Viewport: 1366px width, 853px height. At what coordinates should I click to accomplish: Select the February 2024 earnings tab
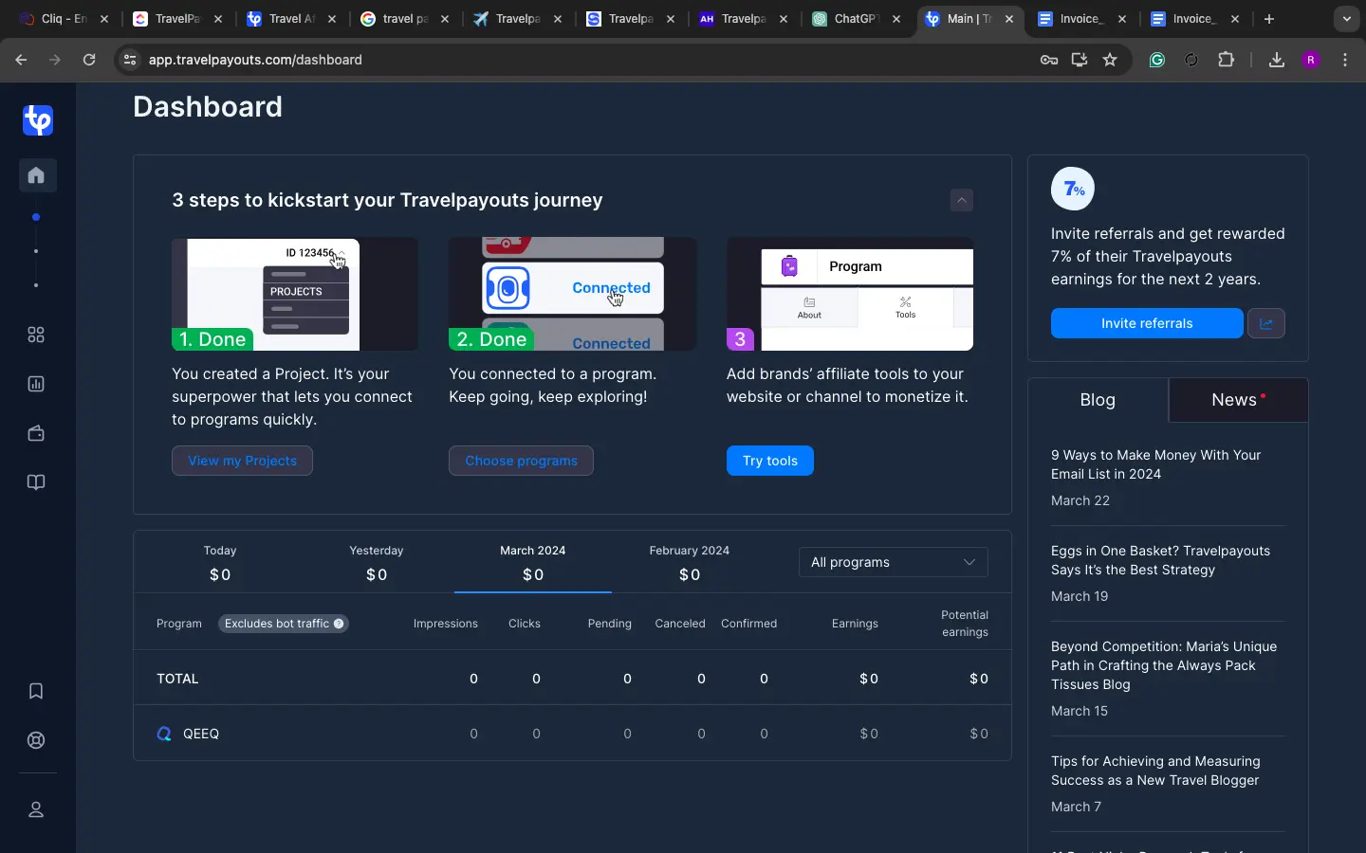[x=690, y=563]
